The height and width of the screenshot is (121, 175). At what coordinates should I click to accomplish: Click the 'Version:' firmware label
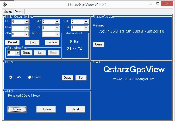point(100,25)
